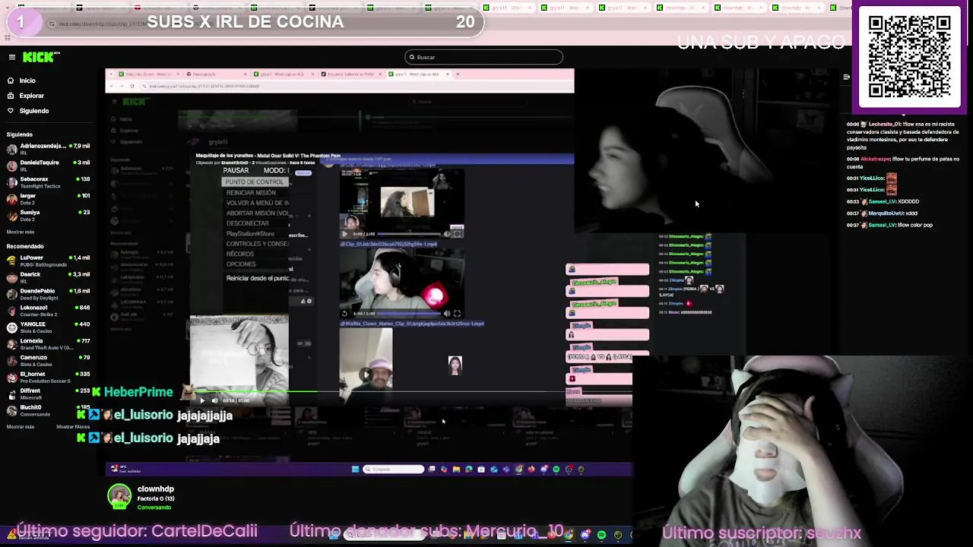The image size is (973, 547).
Task: Click the Explorar icon in sidebar
Action: 11,96
